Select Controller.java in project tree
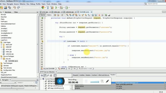Image resolution: width=166 pixels, height=93 pixels. point(13,61)
